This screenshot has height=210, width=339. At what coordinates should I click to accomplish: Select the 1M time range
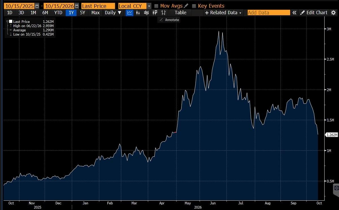33,12
